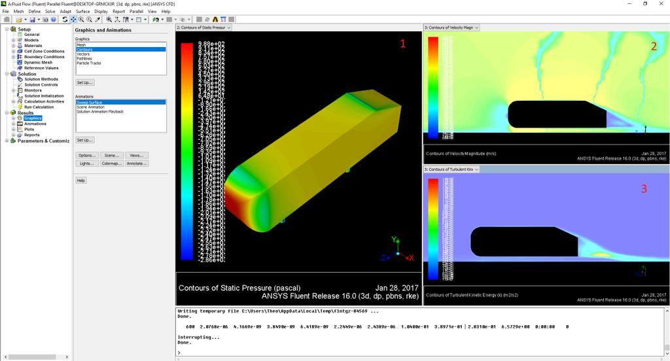Collapse the Results tree node
This screenshot has width=670, height=361.
[x=7, y=112]
